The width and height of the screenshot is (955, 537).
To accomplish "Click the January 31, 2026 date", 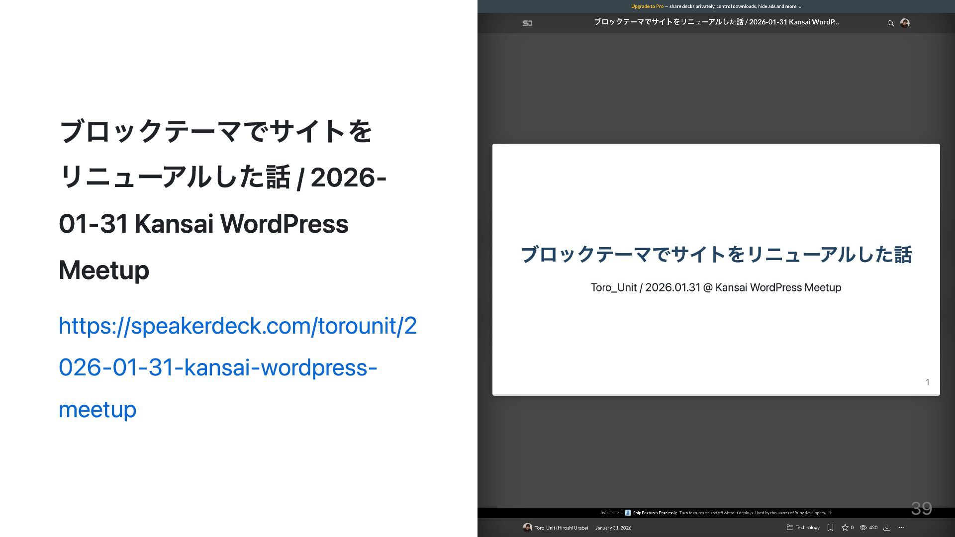I will (x=613, y=528).
